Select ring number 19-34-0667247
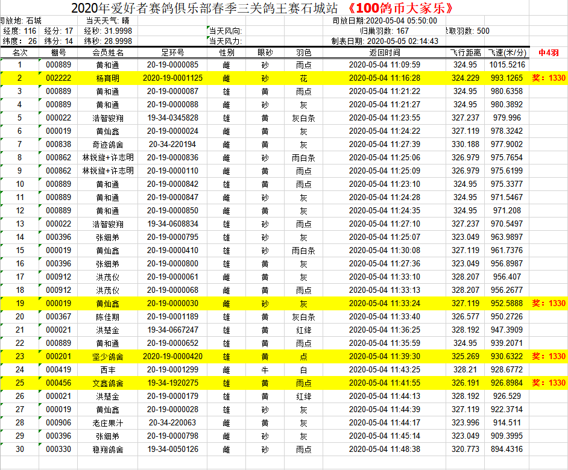The height and width of the screenshot is (470, 568). point(172,330)
